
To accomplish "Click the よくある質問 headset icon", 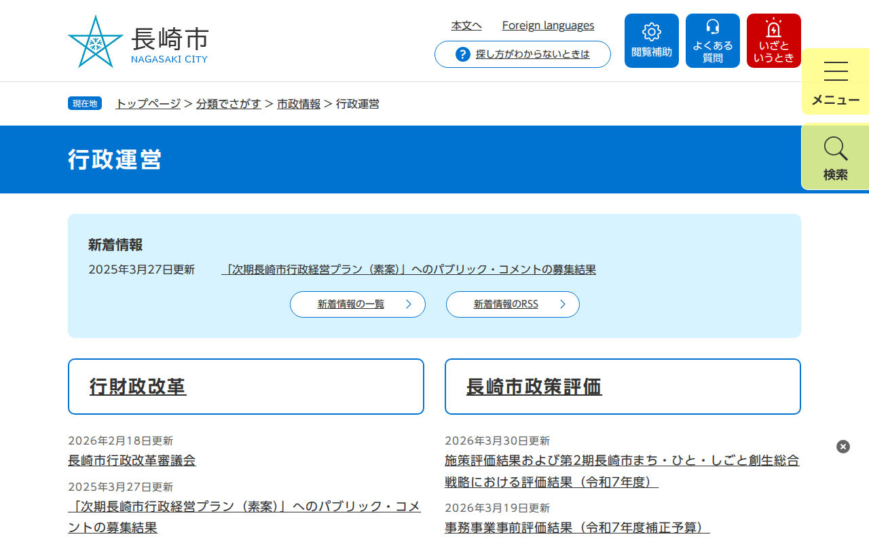I will [712, 29].
